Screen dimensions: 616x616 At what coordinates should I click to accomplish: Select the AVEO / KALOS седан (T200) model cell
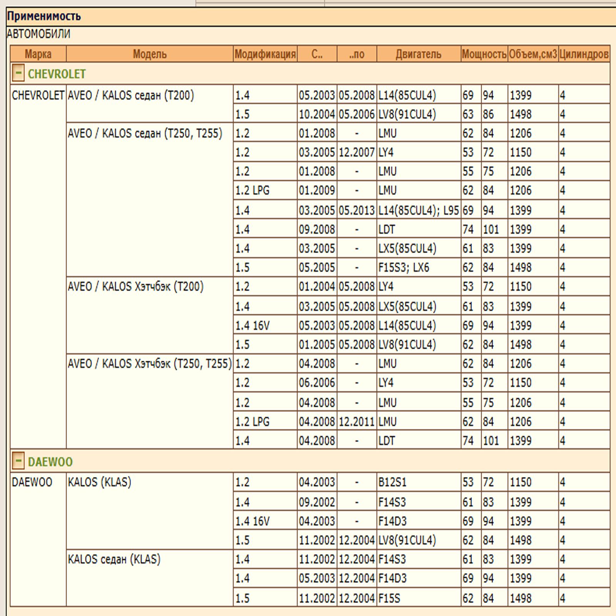131,95
